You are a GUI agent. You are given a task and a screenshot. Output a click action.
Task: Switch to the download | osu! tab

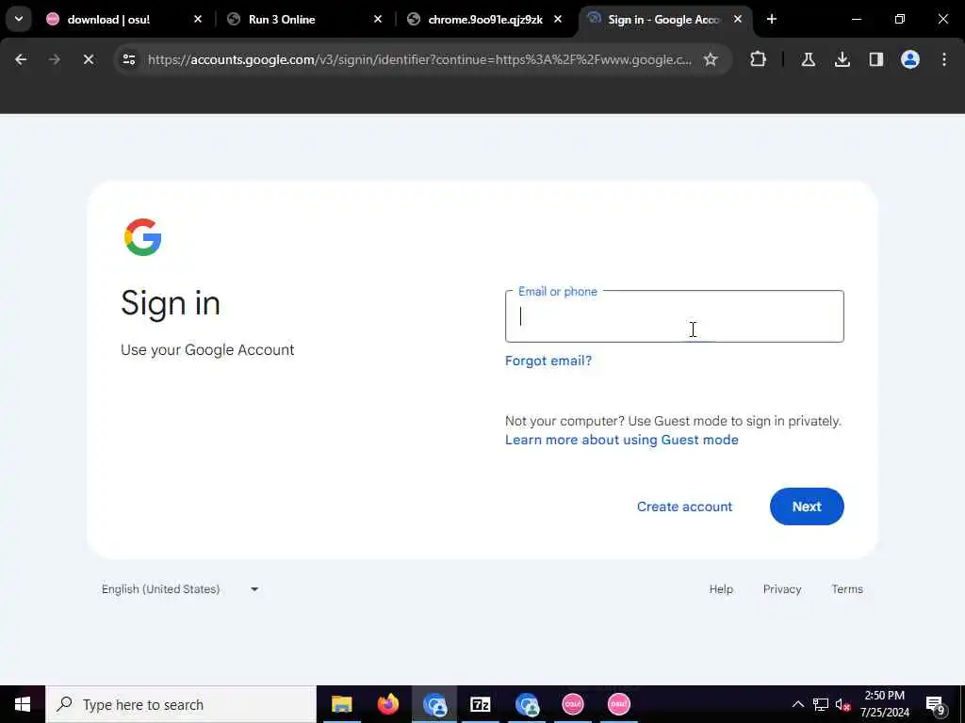tap(125, 20)
